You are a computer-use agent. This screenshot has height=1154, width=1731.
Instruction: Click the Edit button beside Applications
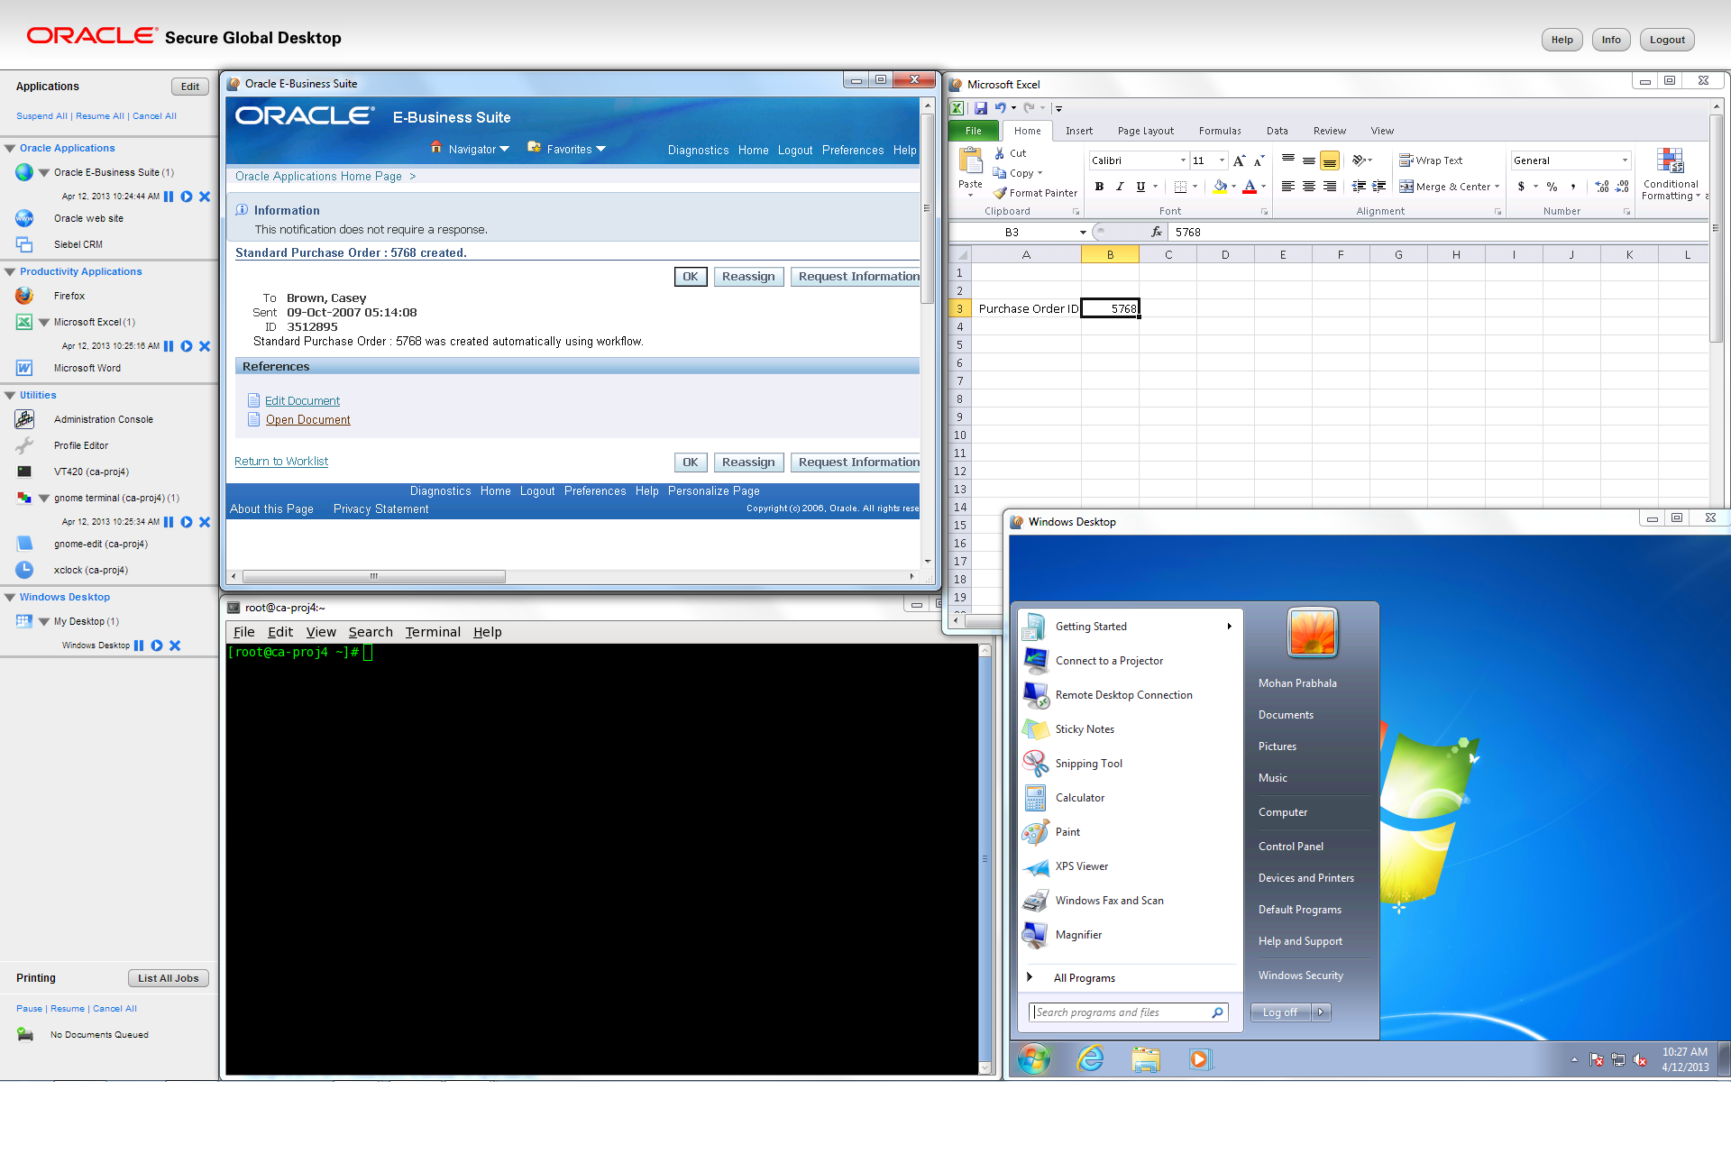click(x=190, y=87)
